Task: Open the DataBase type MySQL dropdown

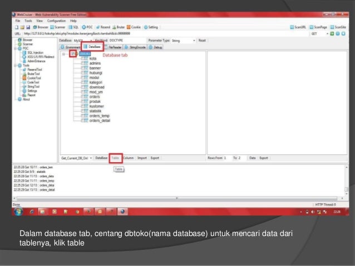Action: [x=91, y=41]
